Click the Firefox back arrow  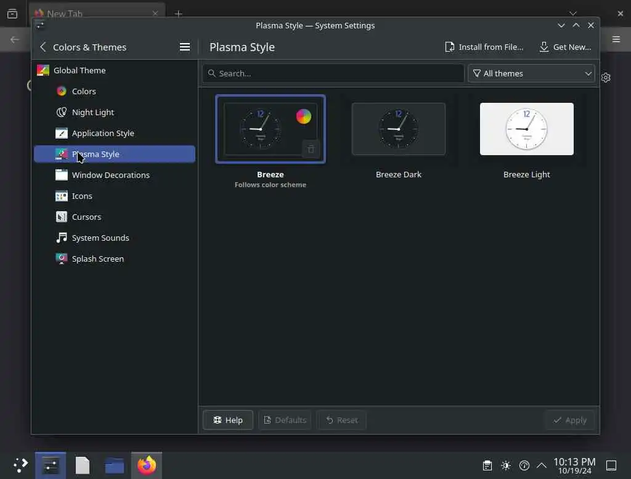pyautogui.click(x=15, y=39)
